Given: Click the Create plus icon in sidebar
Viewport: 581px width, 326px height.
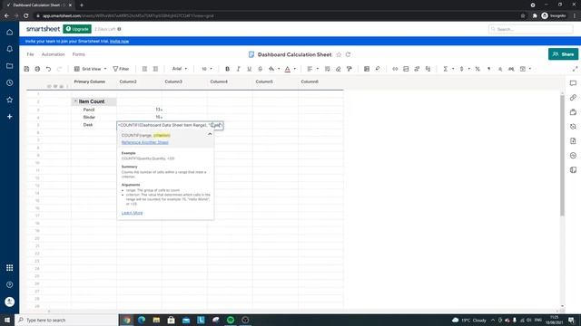Looking at the screenshot, I should click(10, 117).
